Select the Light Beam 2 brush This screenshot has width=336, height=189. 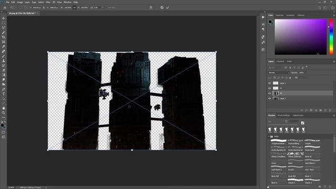pos(279,168)
